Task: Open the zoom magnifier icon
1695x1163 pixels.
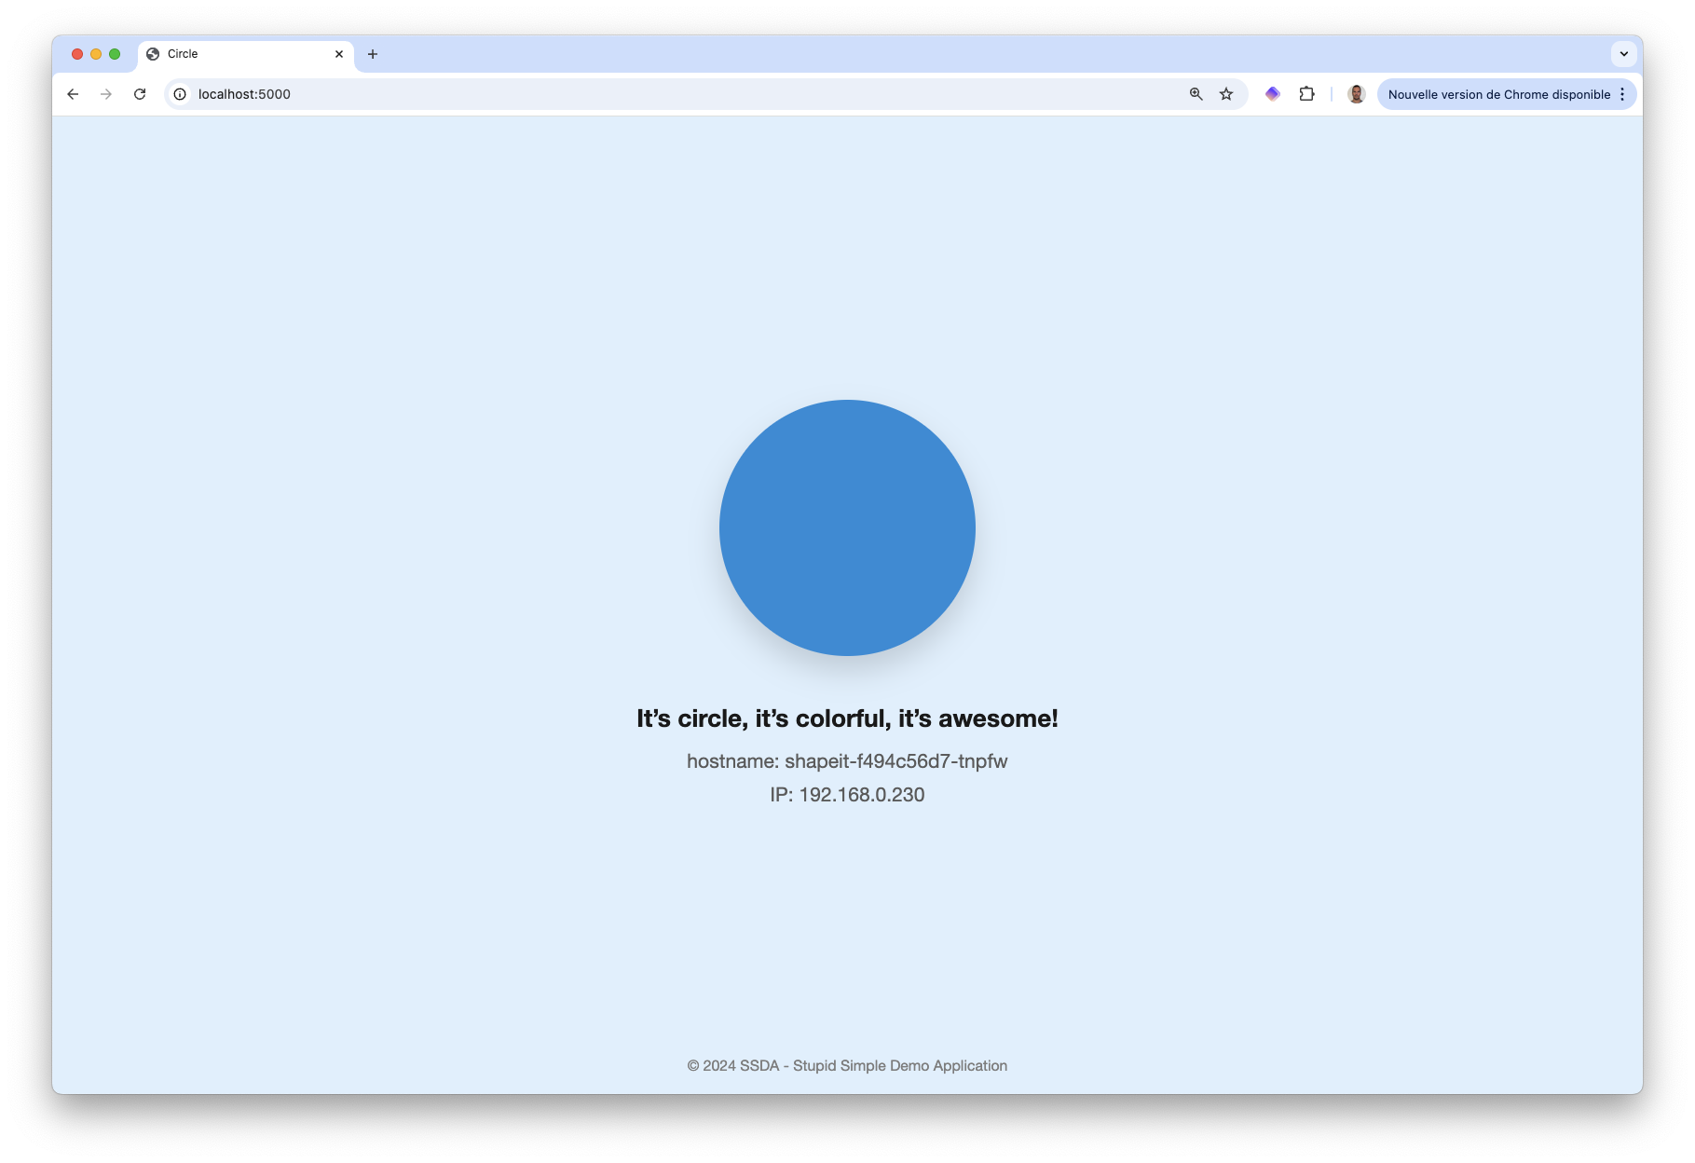Action: [x=1196, y=94]
